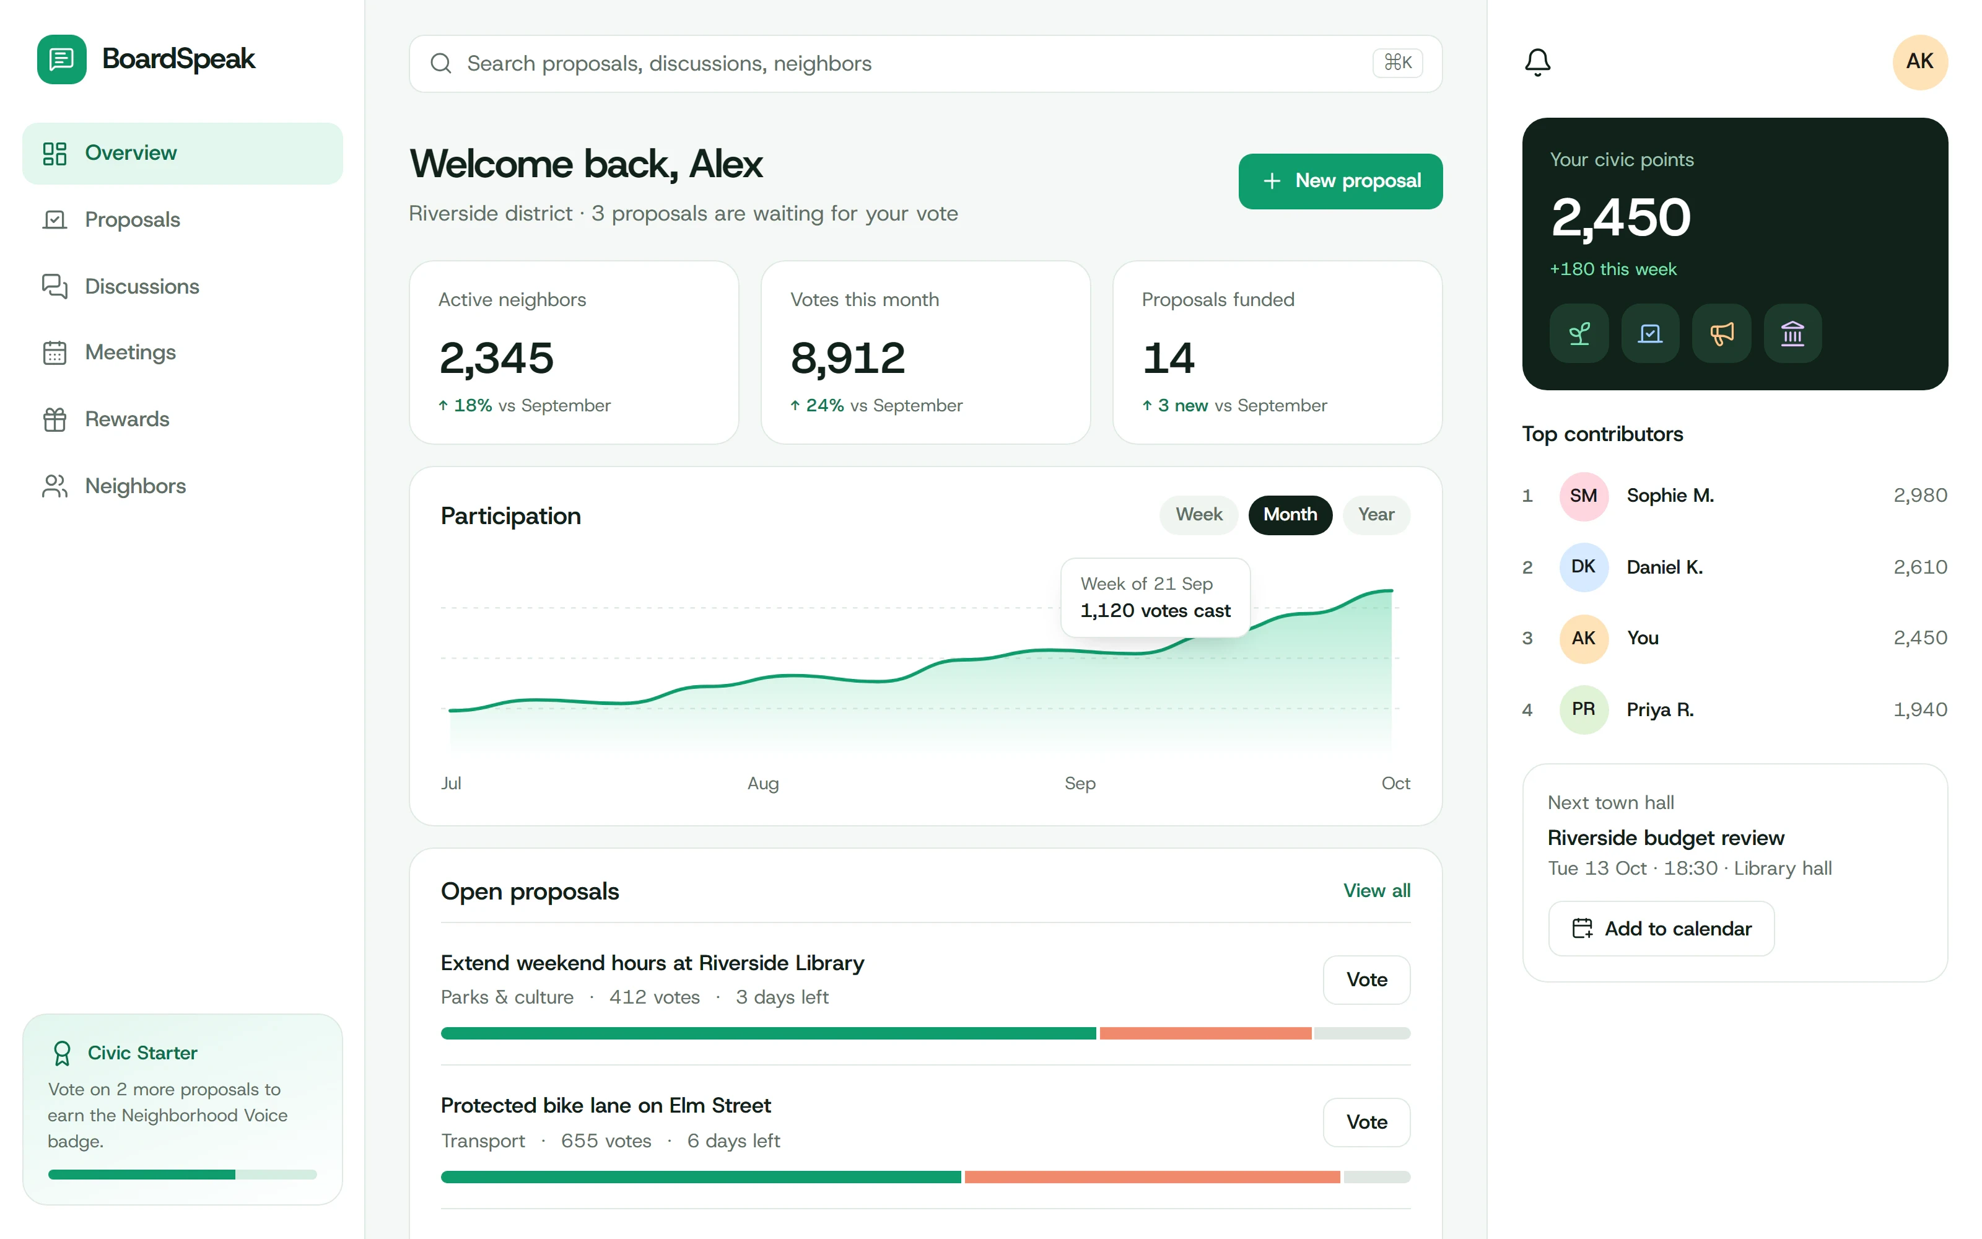Image resolution: width=1982 pixels, height=1239 pixels.
Task: Go to the Overview section
Action: 183,153
